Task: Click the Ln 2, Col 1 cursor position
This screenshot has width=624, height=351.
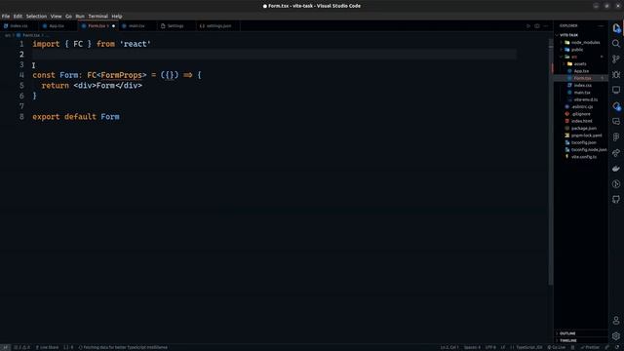Action: pyautogui.click(x=449, y=347)
